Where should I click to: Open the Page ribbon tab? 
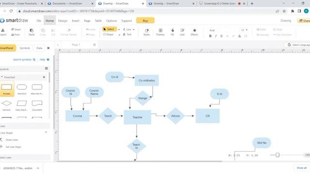pos(87,21)
